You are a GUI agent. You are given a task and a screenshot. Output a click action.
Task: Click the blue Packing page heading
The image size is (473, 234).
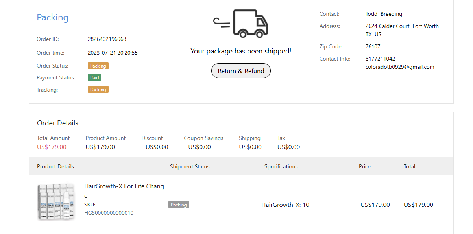point(52,17)
